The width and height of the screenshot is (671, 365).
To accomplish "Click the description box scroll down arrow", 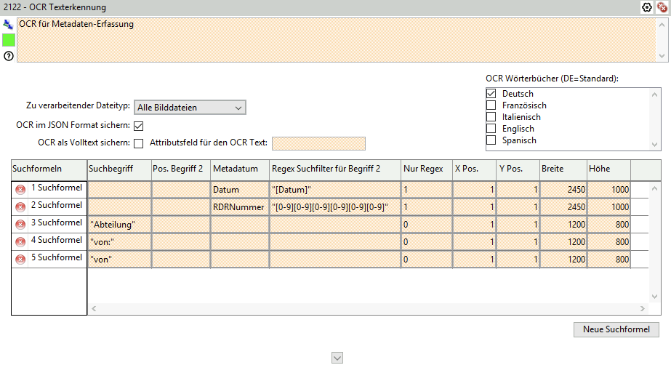I will (x=662, y=56).
